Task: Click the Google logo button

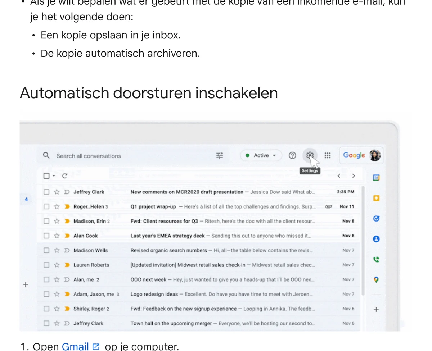Action: coord(354,155)
